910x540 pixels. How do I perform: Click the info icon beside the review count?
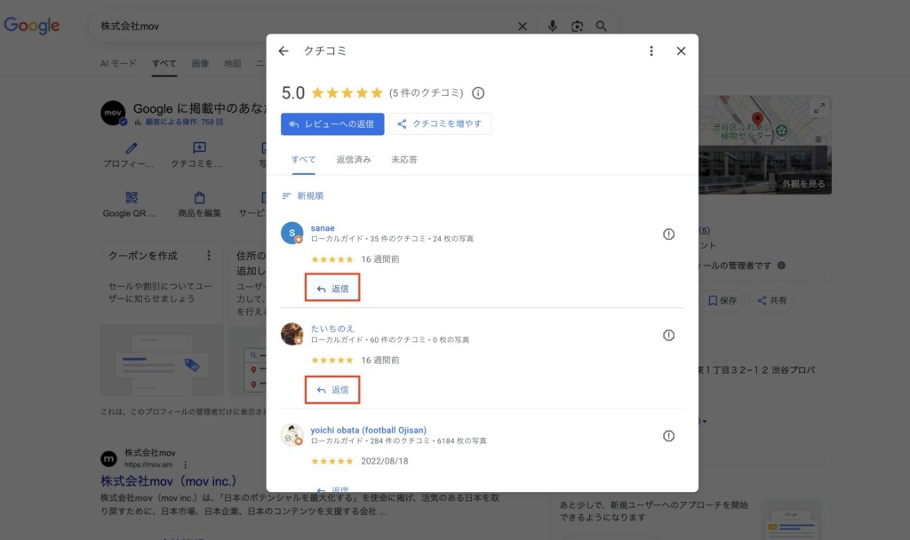point(478,93)
